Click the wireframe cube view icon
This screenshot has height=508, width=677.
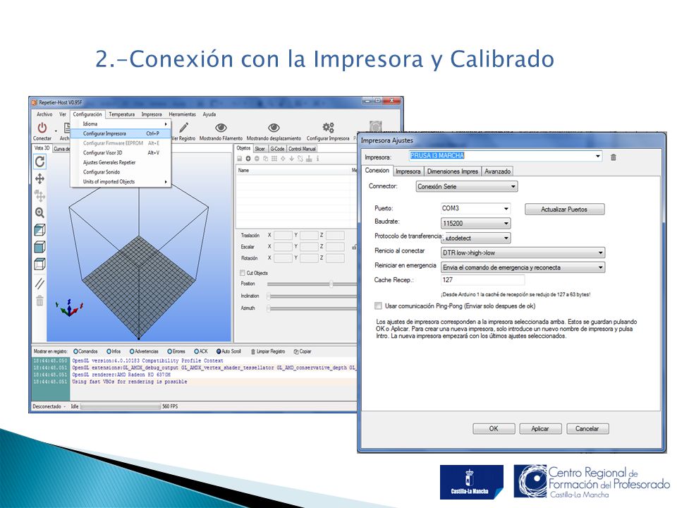coord(39,264)
